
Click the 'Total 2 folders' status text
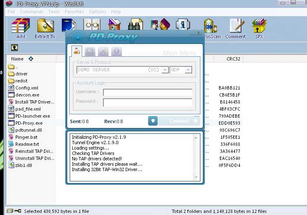pyautogui.click(x=219, y=211)
